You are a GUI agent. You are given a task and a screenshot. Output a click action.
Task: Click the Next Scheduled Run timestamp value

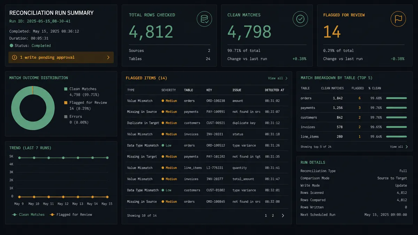(x=386, y=215)
